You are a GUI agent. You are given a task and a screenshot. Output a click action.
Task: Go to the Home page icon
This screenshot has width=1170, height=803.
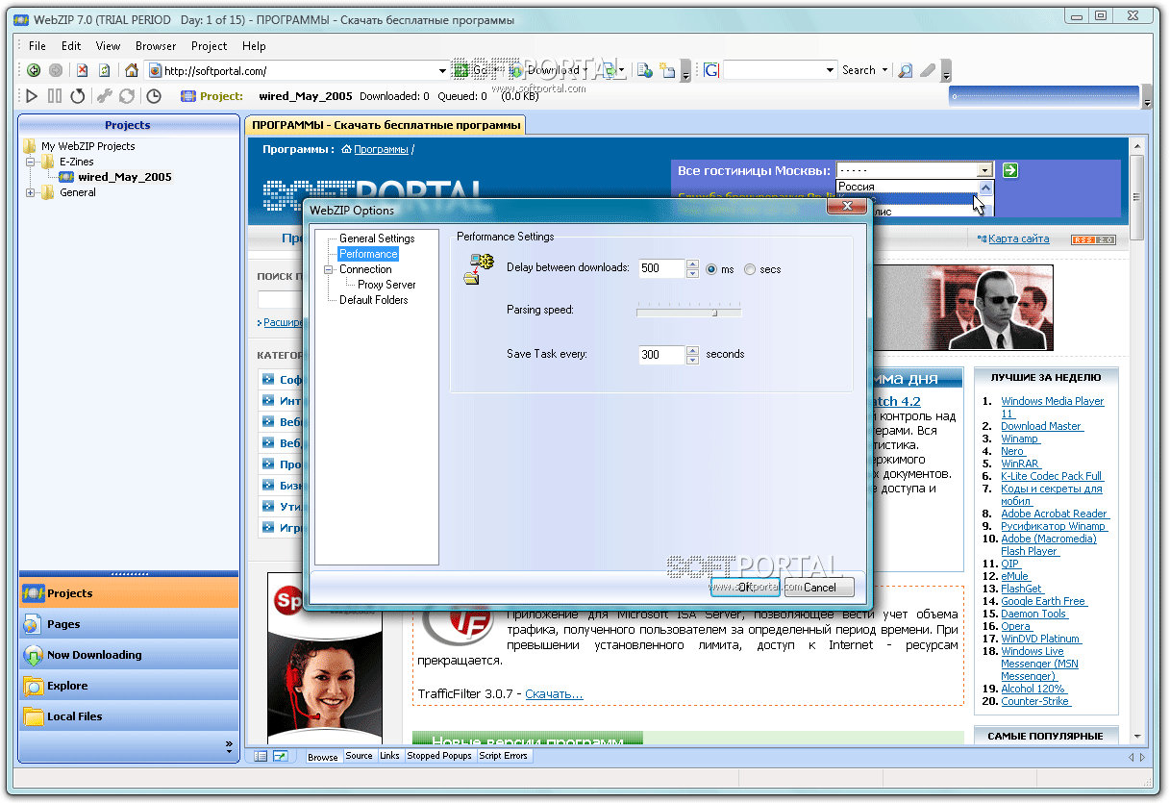click(132, 70)
